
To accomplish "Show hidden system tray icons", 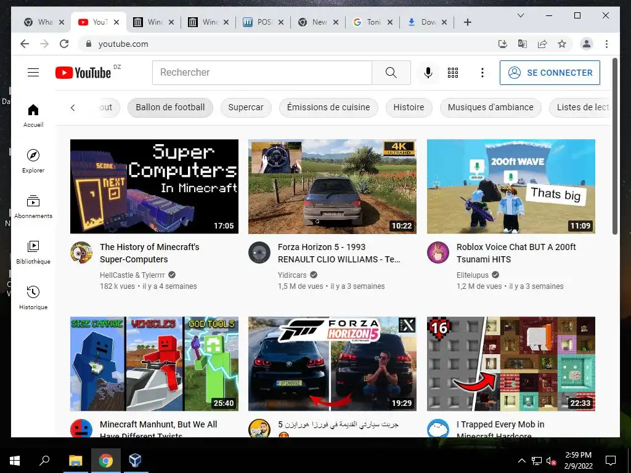I will click(521, 461).
